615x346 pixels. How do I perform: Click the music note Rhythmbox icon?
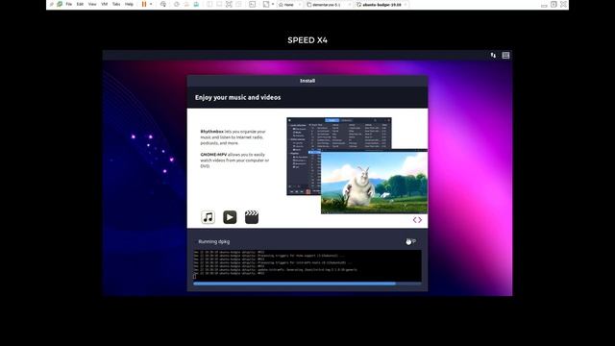tap(208, 217)
